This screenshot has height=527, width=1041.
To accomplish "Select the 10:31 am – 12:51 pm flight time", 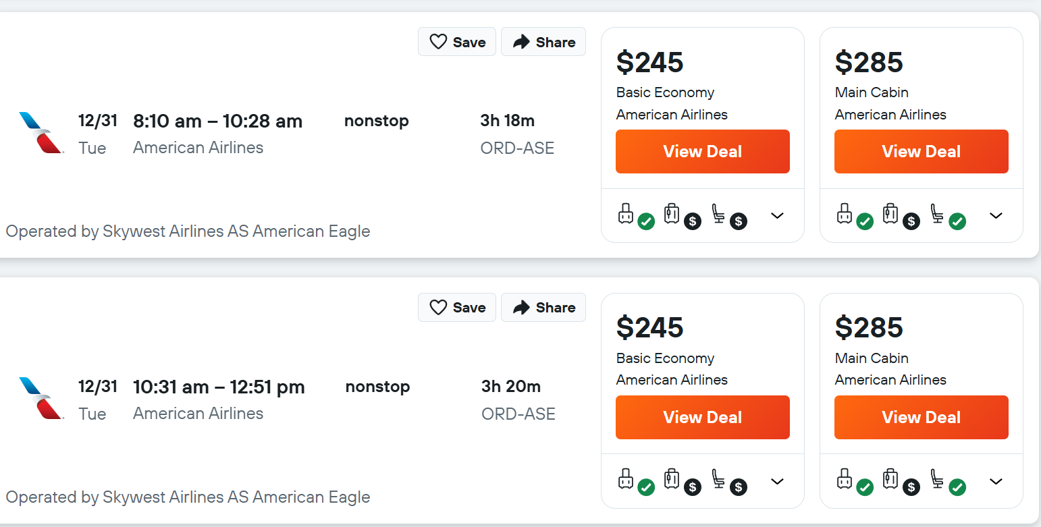I will point(219,387).
